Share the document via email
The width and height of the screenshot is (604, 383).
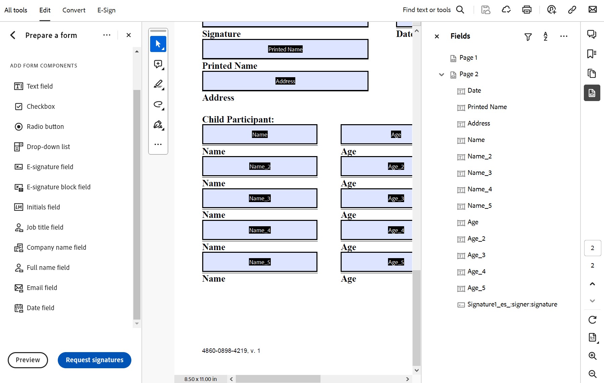[592, 10]
